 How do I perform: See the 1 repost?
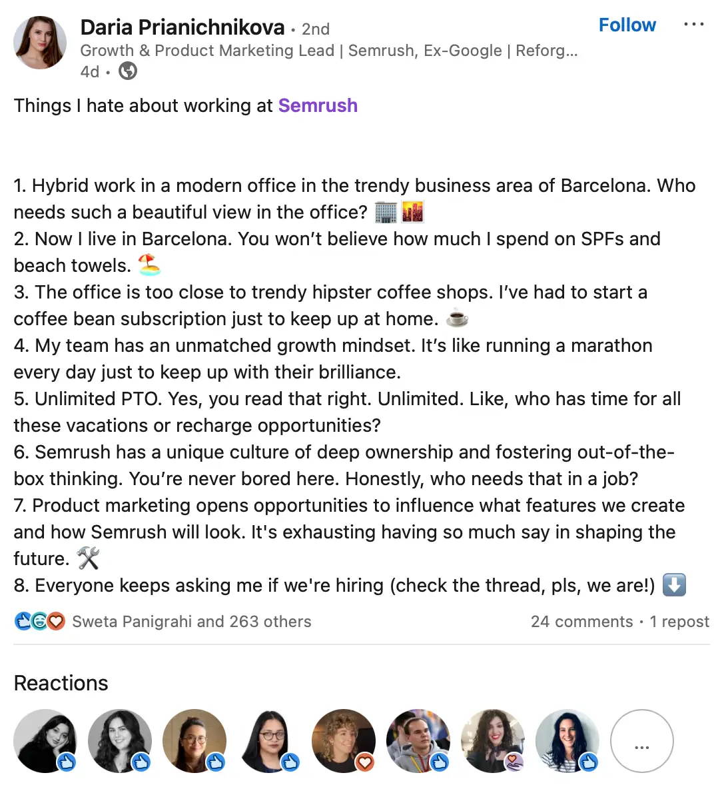point(679,621)
